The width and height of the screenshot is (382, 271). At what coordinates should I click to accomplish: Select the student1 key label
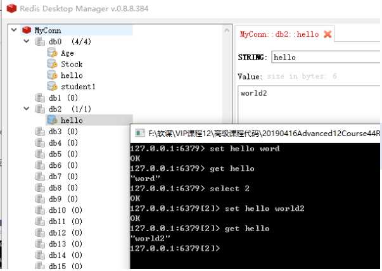(x=78, y=87)
